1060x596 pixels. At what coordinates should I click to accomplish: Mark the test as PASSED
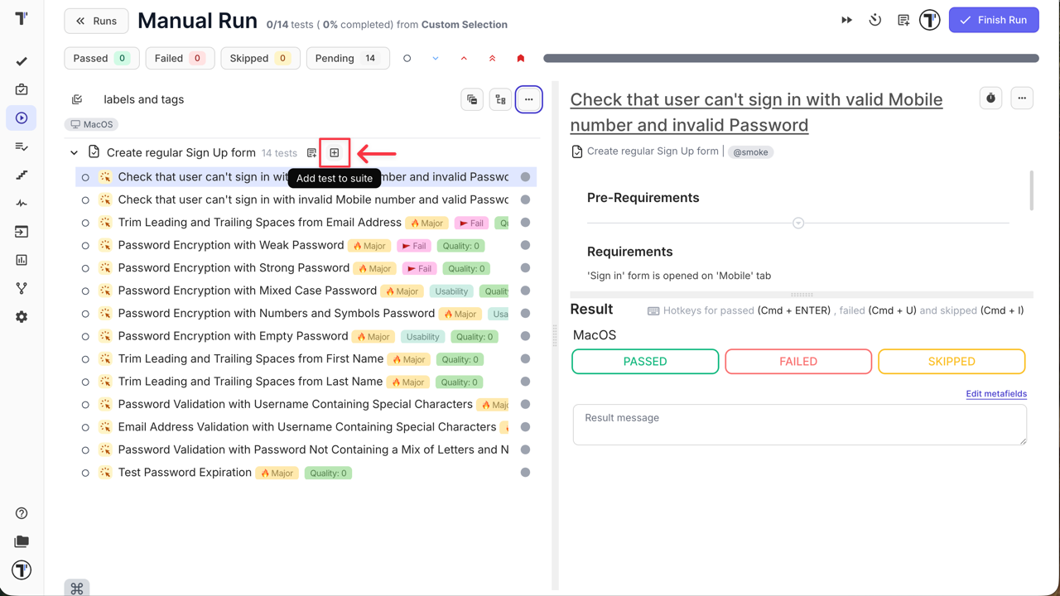pos(644,361)
